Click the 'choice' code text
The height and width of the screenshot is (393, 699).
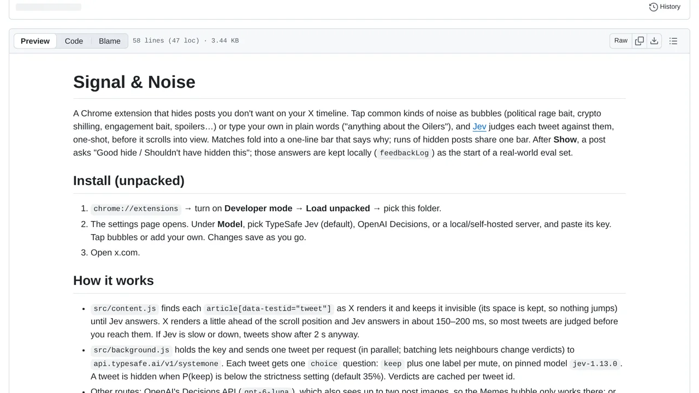click(323, 364)
